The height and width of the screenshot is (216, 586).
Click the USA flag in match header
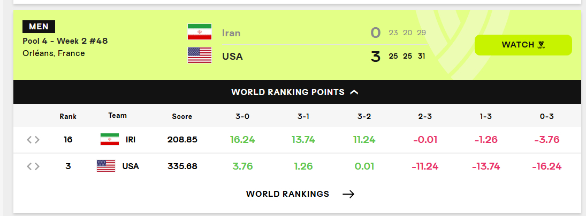coord(200,55)
